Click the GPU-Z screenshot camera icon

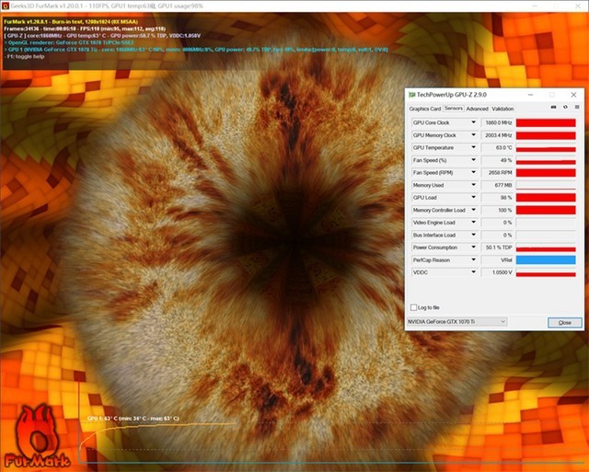pos(553,108)
